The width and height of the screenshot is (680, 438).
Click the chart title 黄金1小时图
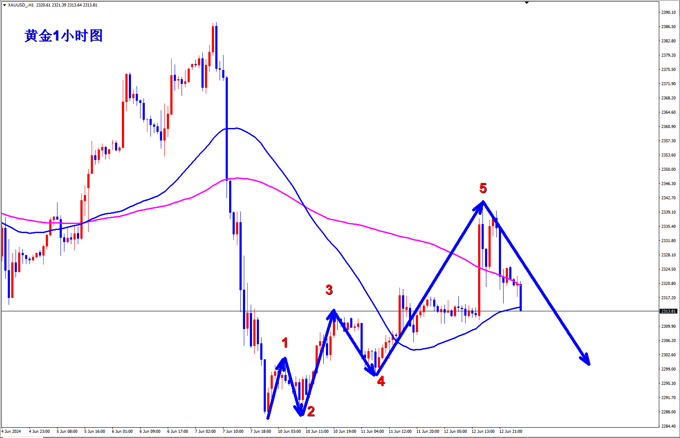pyautogui.click(x=64, y=35)
